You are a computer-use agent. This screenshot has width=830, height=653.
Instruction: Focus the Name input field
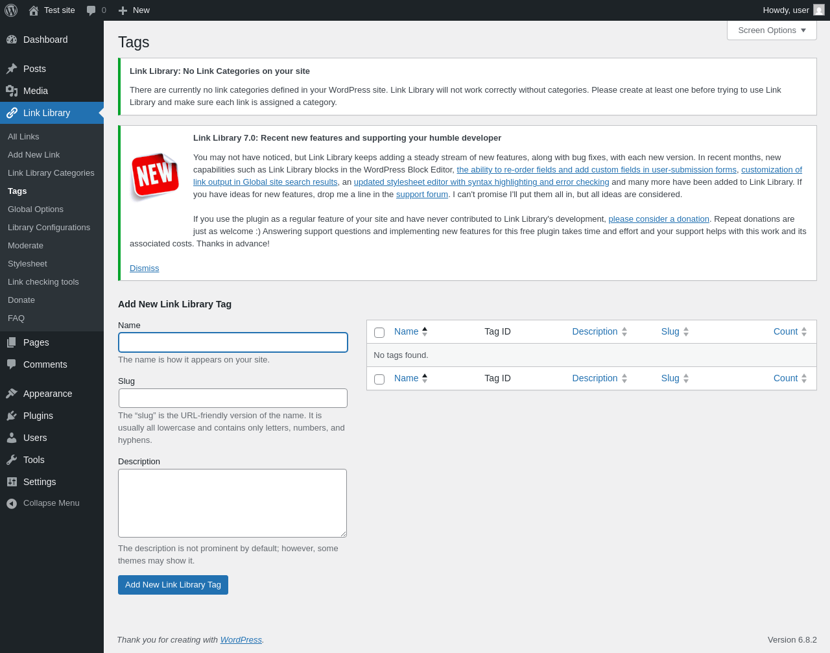[x=233, y=342]
